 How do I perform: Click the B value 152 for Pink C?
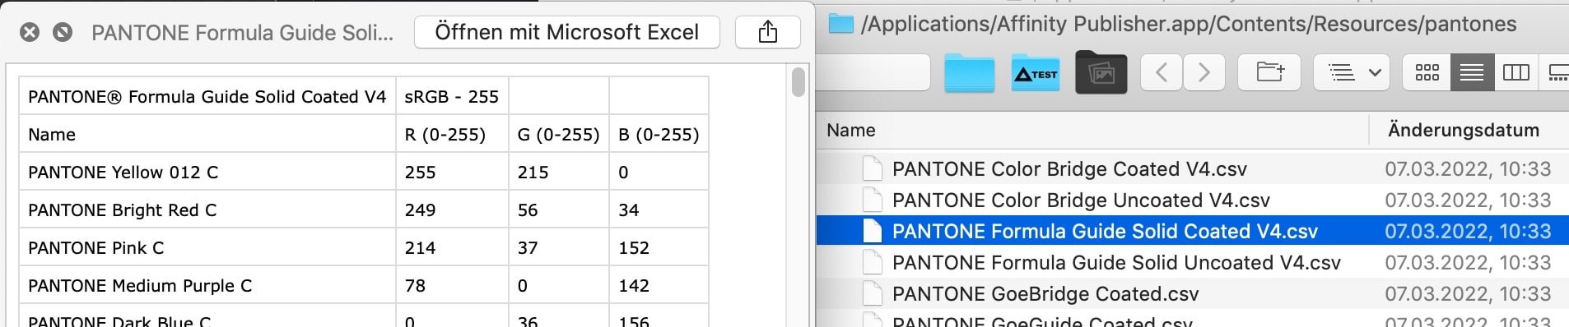659,247
